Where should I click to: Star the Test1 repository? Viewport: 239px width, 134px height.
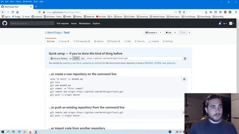[168, 32]
